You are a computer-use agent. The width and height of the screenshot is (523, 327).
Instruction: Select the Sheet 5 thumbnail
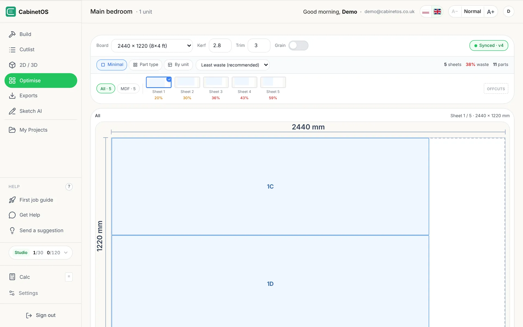pos(273,82)
